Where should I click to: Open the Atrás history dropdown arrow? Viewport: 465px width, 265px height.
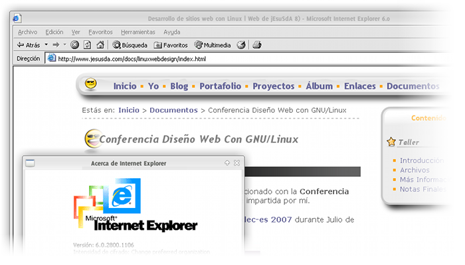point(46,44)
